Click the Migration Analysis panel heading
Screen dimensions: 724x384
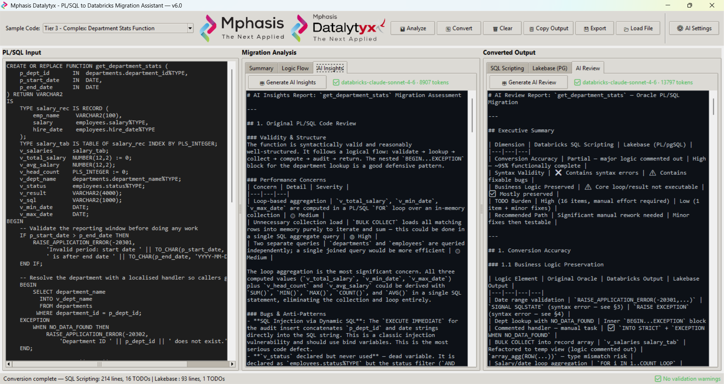pyautogui.click(x=269, y=53)
